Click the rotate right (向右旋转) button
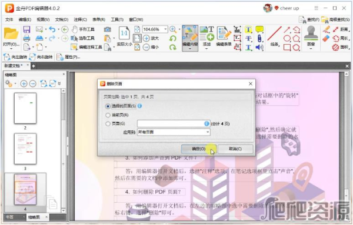Viewport: 353px width, 225px height. (41, 57)
